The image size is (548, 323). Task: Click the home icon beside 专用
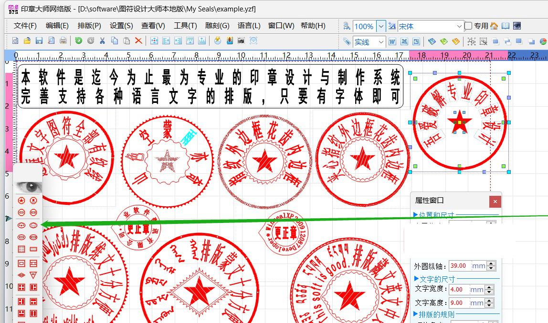pyautogui.click(x=494, y=26)
